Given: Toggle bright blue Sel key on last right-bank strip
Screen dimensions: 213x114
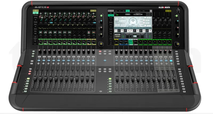Looking at the screenshot, I should pos(171,61).
